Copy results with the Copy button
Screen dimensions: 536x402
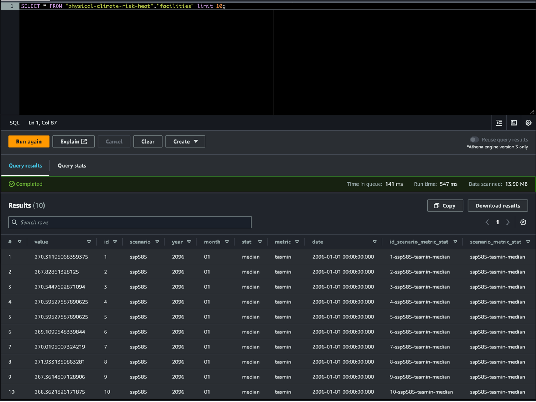click(x=445, y=206)
